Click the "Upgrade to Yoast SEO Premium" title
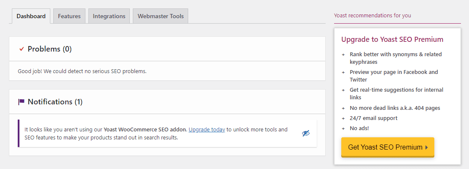 (x=392, y=39)
